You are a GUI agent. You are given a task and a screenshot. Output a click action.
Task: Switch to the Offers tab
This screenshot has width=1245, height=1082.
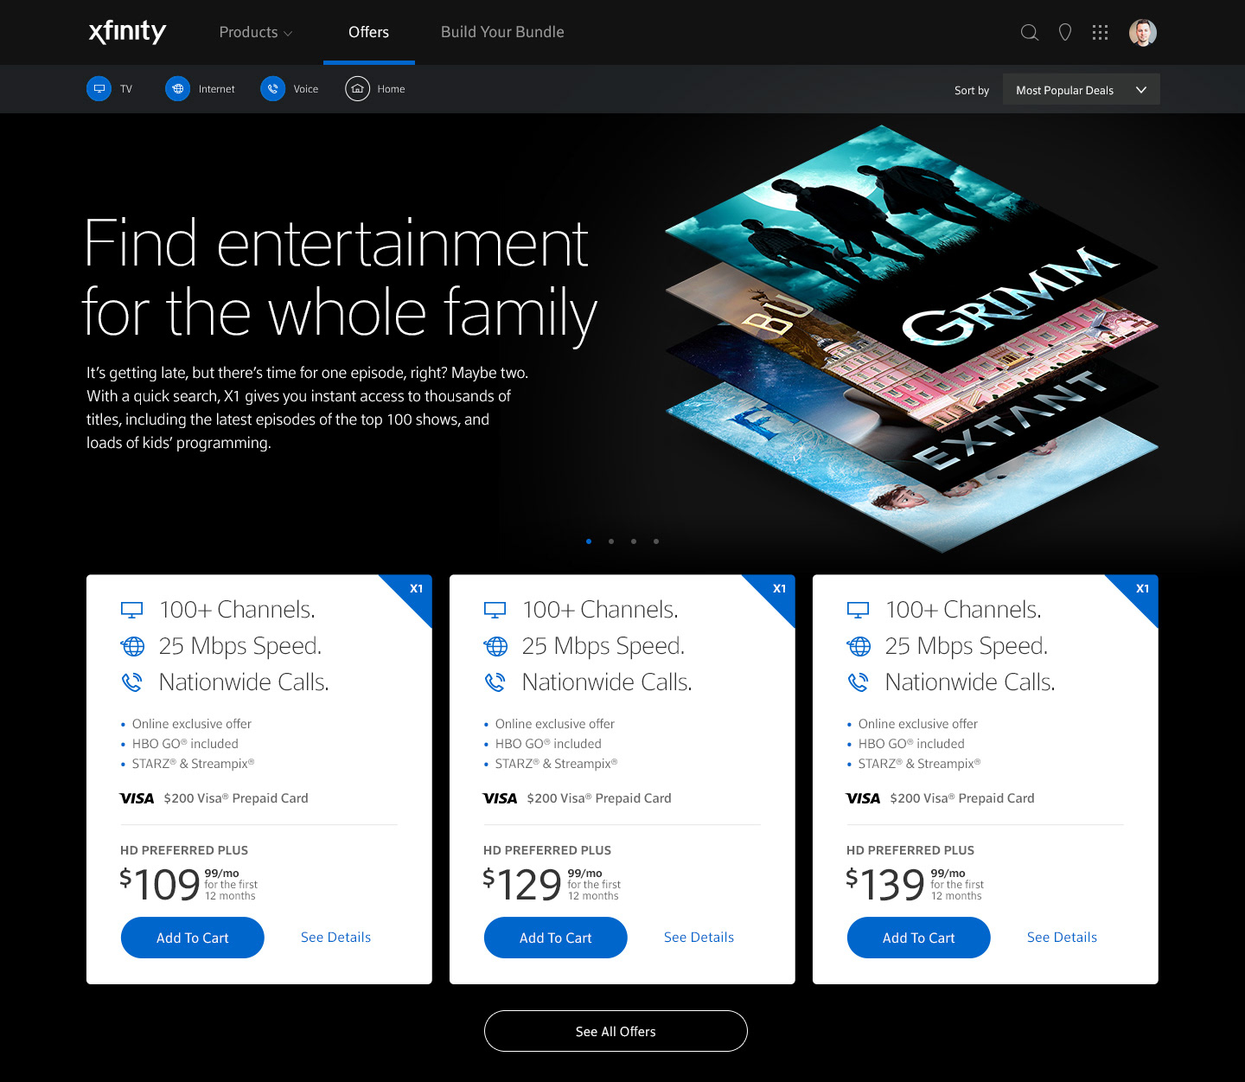(x=368, y=32)
